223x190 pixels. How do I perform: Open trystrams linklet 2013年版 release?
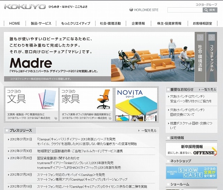click(x=75, y=163)
